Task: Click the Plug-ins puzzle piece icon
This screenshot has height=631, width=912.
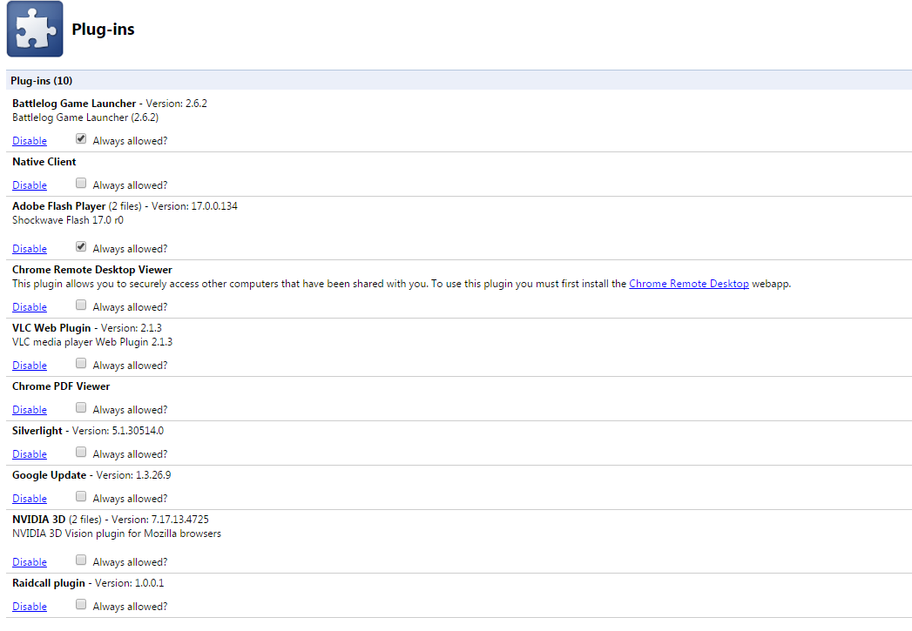Action: click(35, 29)
